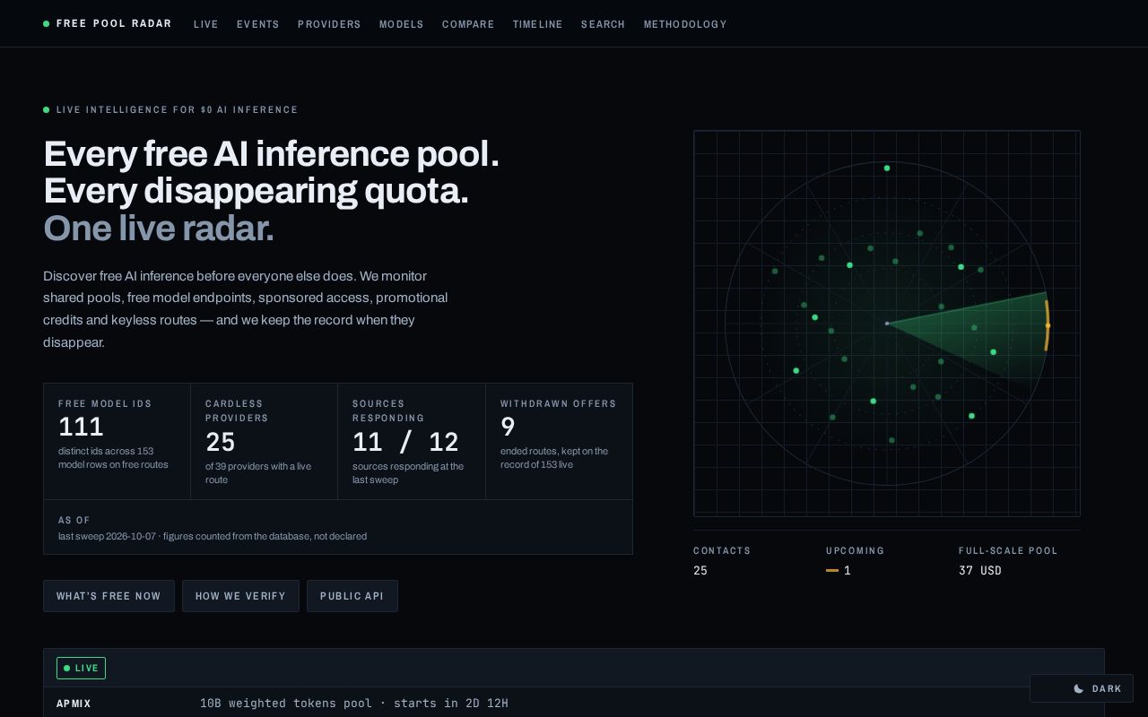Switch to the Timeline page

[x=538, y=24]
